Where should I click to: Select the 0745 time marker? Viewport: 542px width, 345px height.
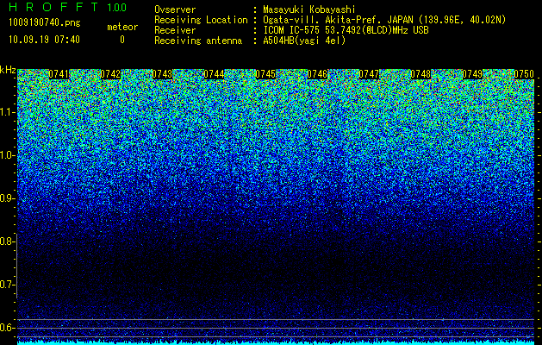(x=265, y=74)
